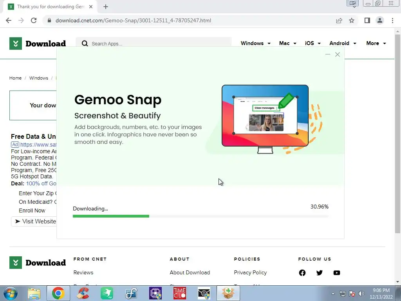Click the site lock icon in address bar

[x=49, y=20]
